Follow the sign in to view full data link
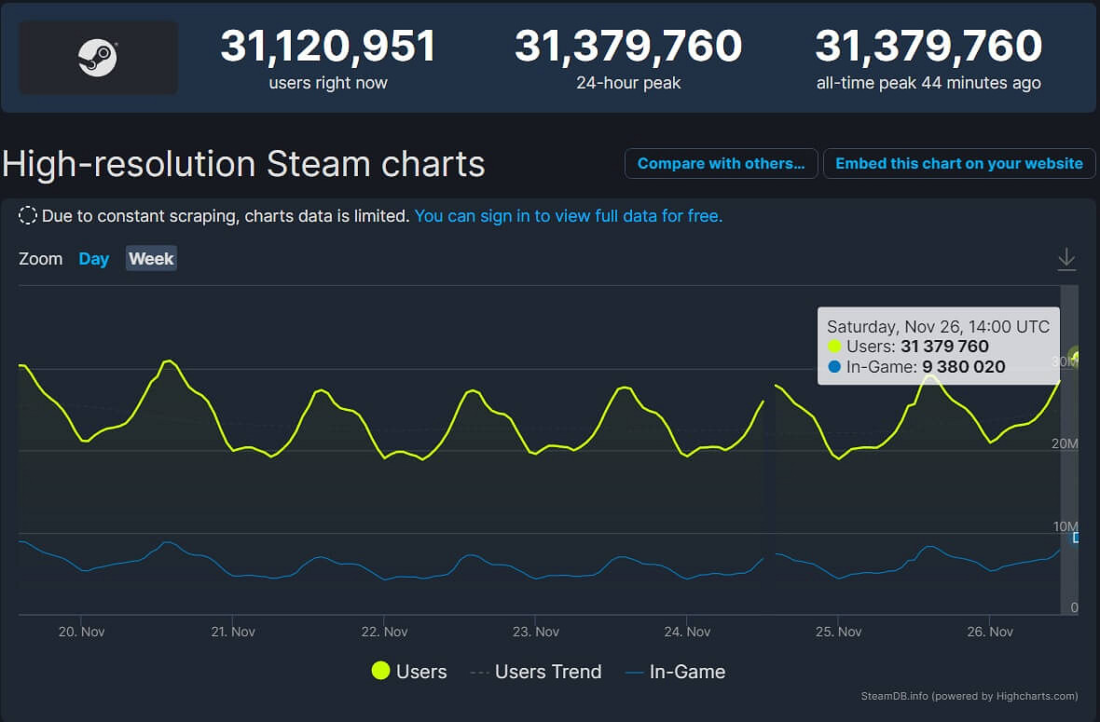The width and height of the screenshot is (1100, 722). coord(568,215)
